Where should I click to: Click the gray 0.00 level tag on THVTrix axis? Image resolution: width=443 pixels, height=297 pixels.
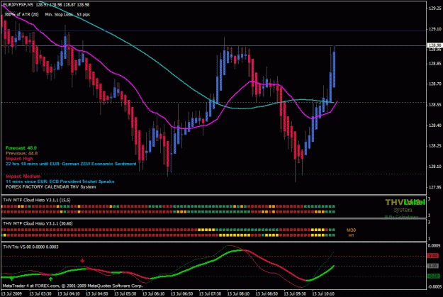pyautogui.click(x=433, y=266)
